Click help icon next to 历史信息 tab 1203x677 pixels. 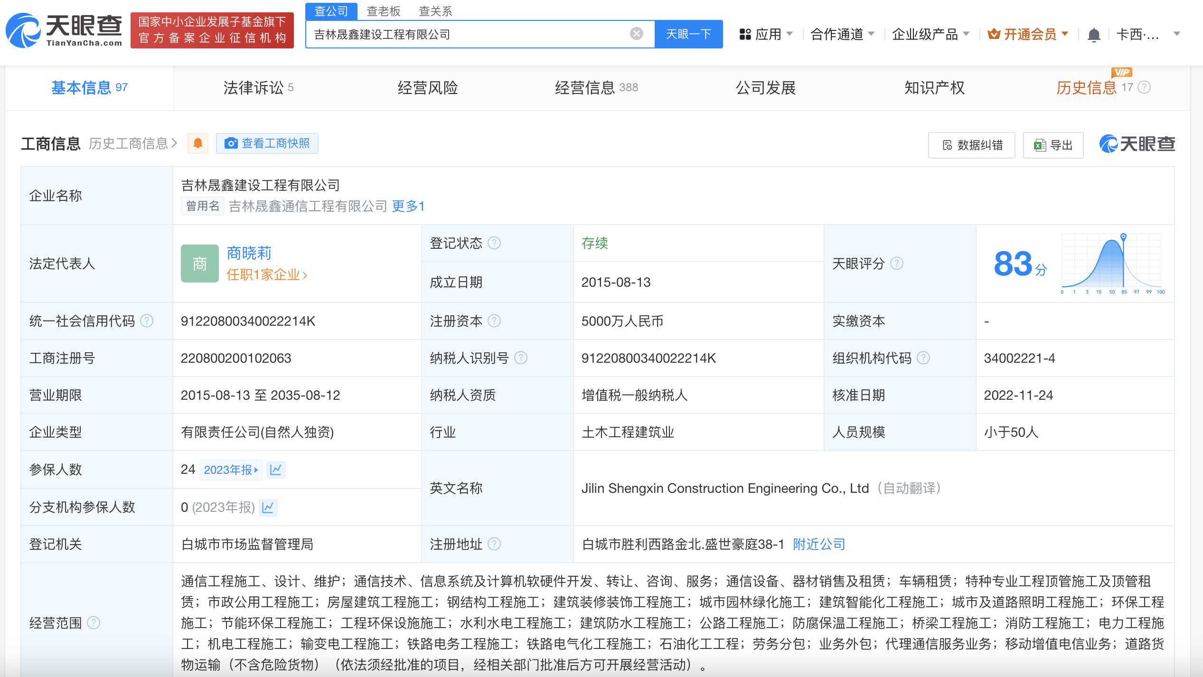[x=1145, y=87]
